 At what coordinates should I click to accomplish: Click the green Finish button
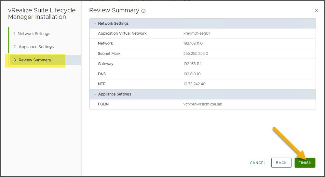click(305, 163)
